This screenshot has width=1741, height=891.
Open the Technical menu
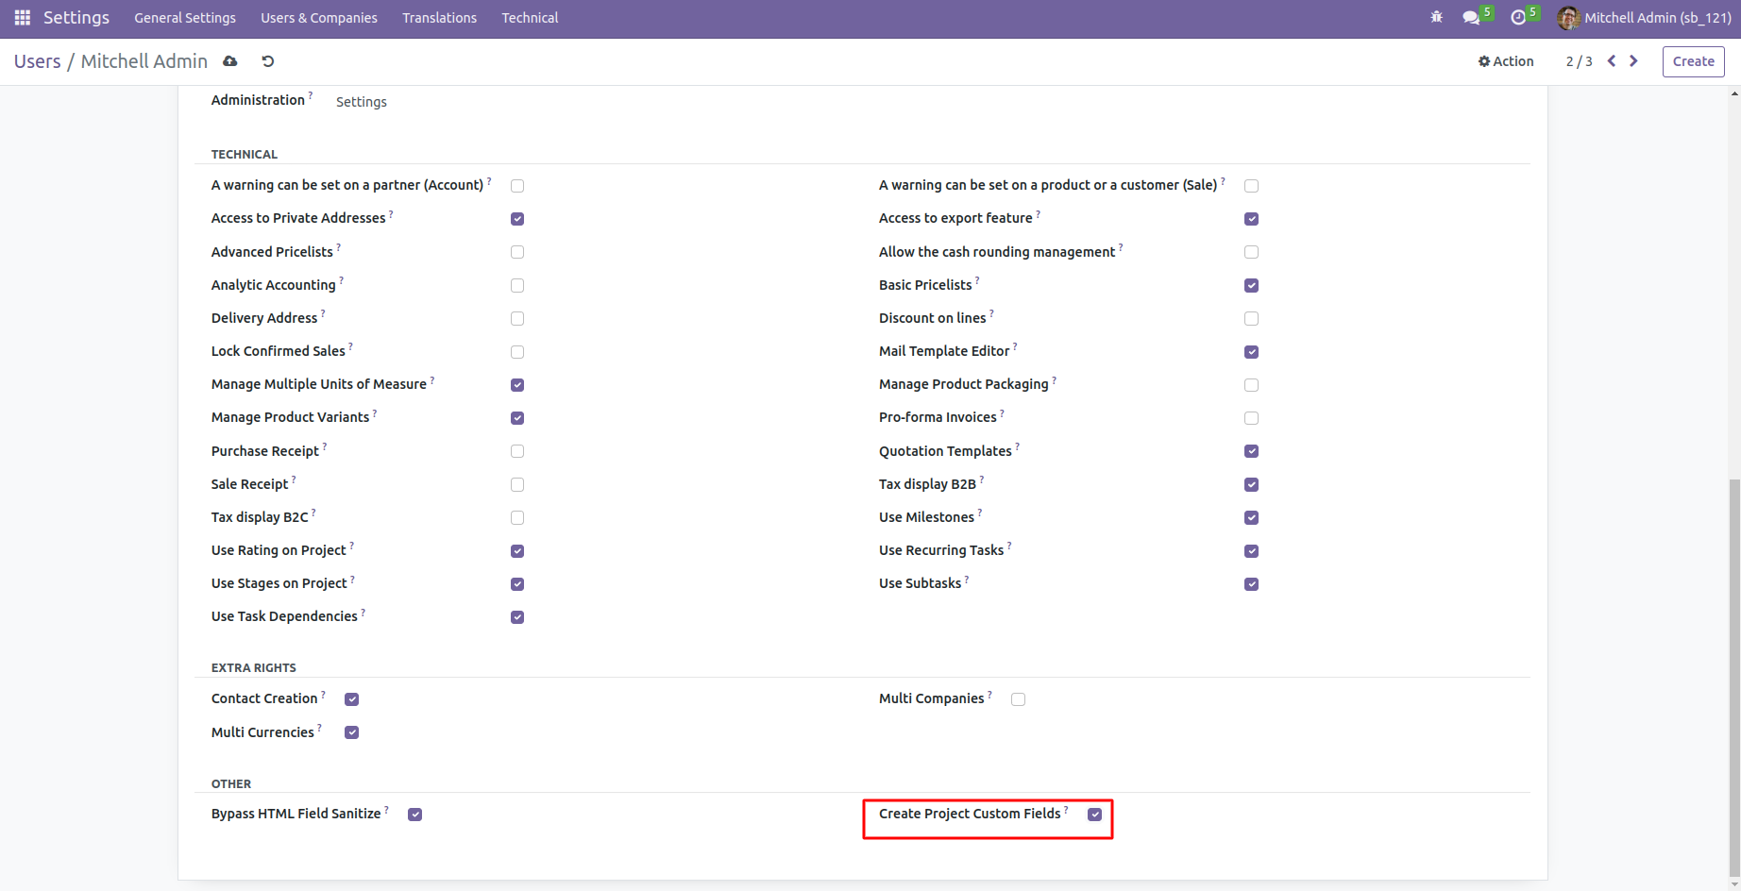click(x=530, y=18)
